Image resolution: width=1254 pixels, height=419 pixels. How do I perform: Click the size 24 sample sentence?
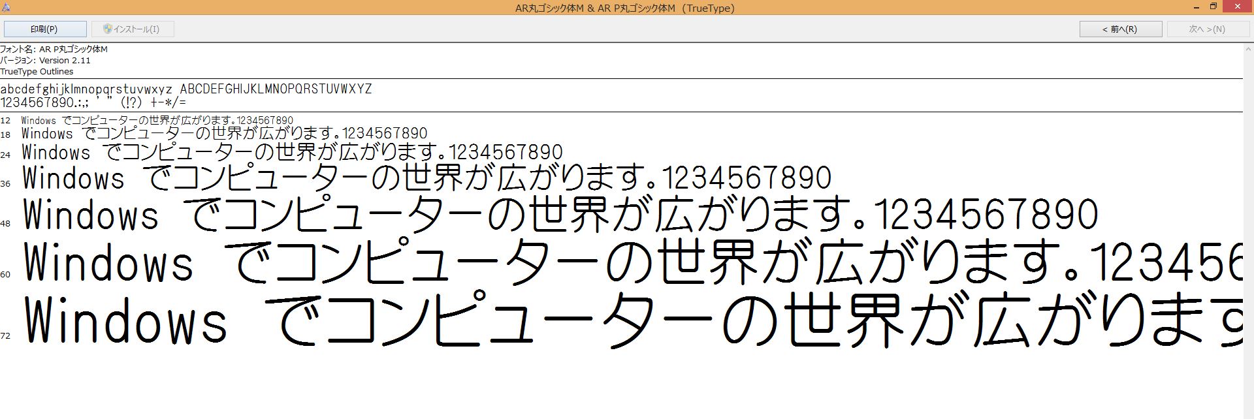[x=292, y=153]
